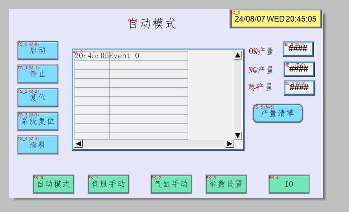Viewport: 349px width, 212px height.
Task: Click the NG产量 label
Action: click(261, 70)
